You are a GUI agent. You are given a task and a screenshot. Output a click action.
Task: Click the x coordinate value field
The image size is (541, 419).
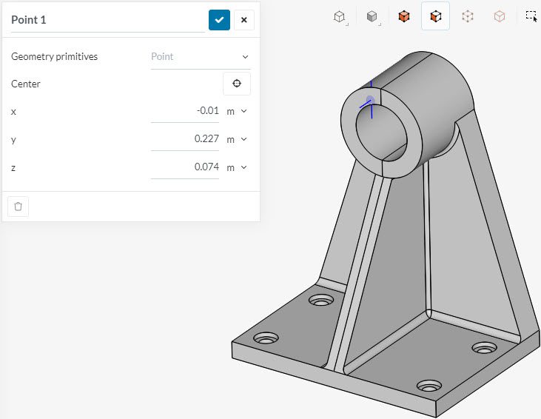tap(185, 111)
